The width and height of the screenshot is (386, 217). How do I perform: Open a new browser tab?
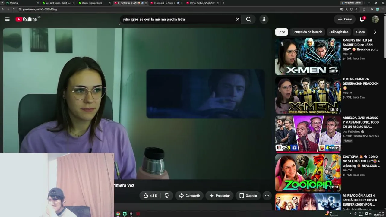click(x=223, y=3)
